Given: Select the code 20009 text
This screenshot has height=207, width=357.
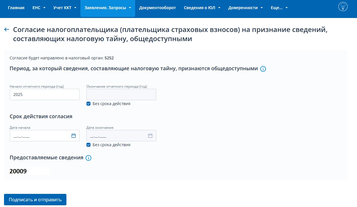Looking at the screenshot, I should (18, 171).
